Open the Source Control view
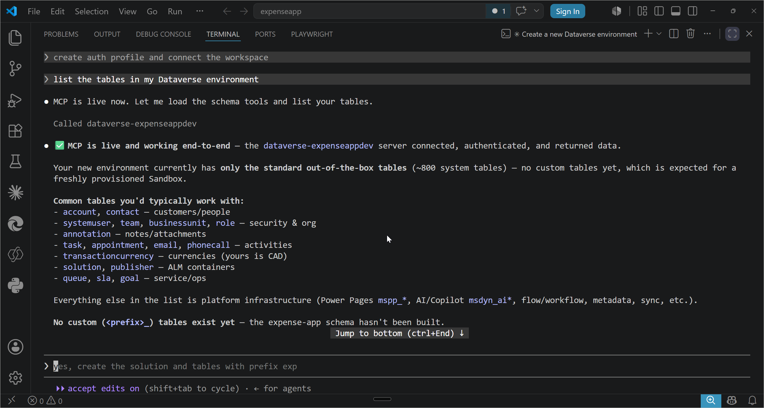This screenshot has height=408, width=764. pyautogui.click(x=15, y=69)
